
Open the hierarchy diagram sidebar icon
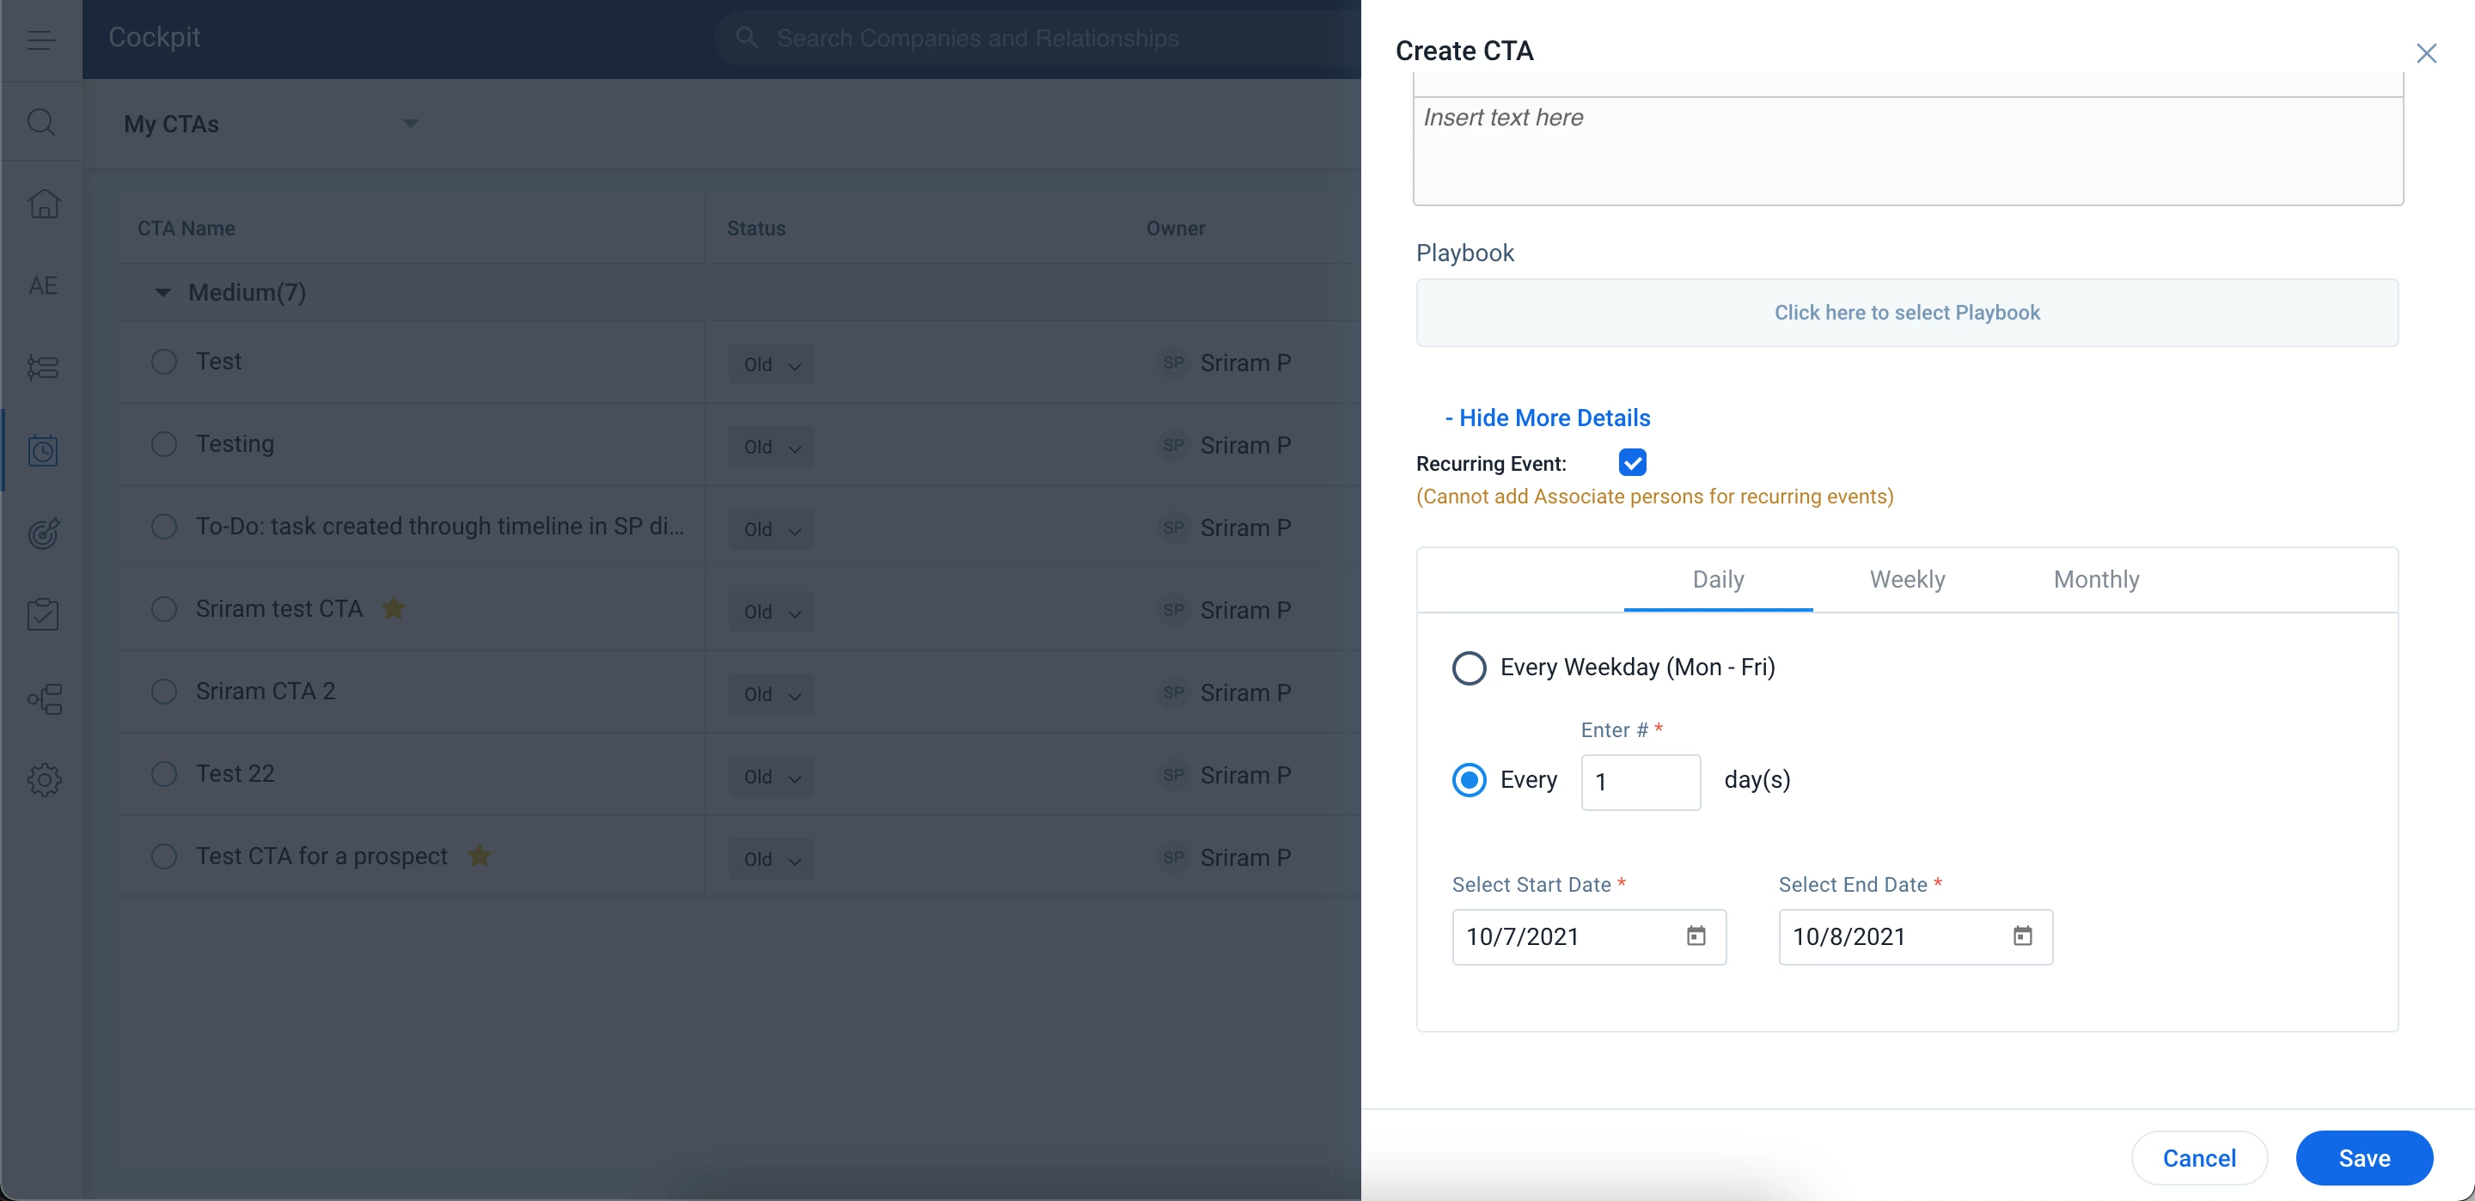pos(44,698)
